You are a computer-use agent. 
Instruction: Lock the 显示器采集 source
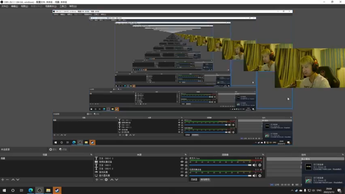[186, 175]
